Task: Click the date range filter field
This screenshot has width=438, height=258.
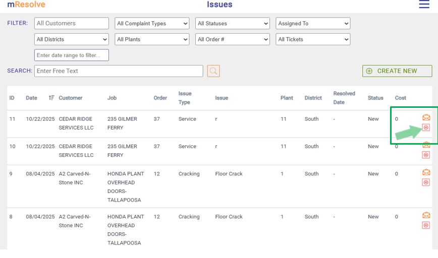Action: coord(71,55)
